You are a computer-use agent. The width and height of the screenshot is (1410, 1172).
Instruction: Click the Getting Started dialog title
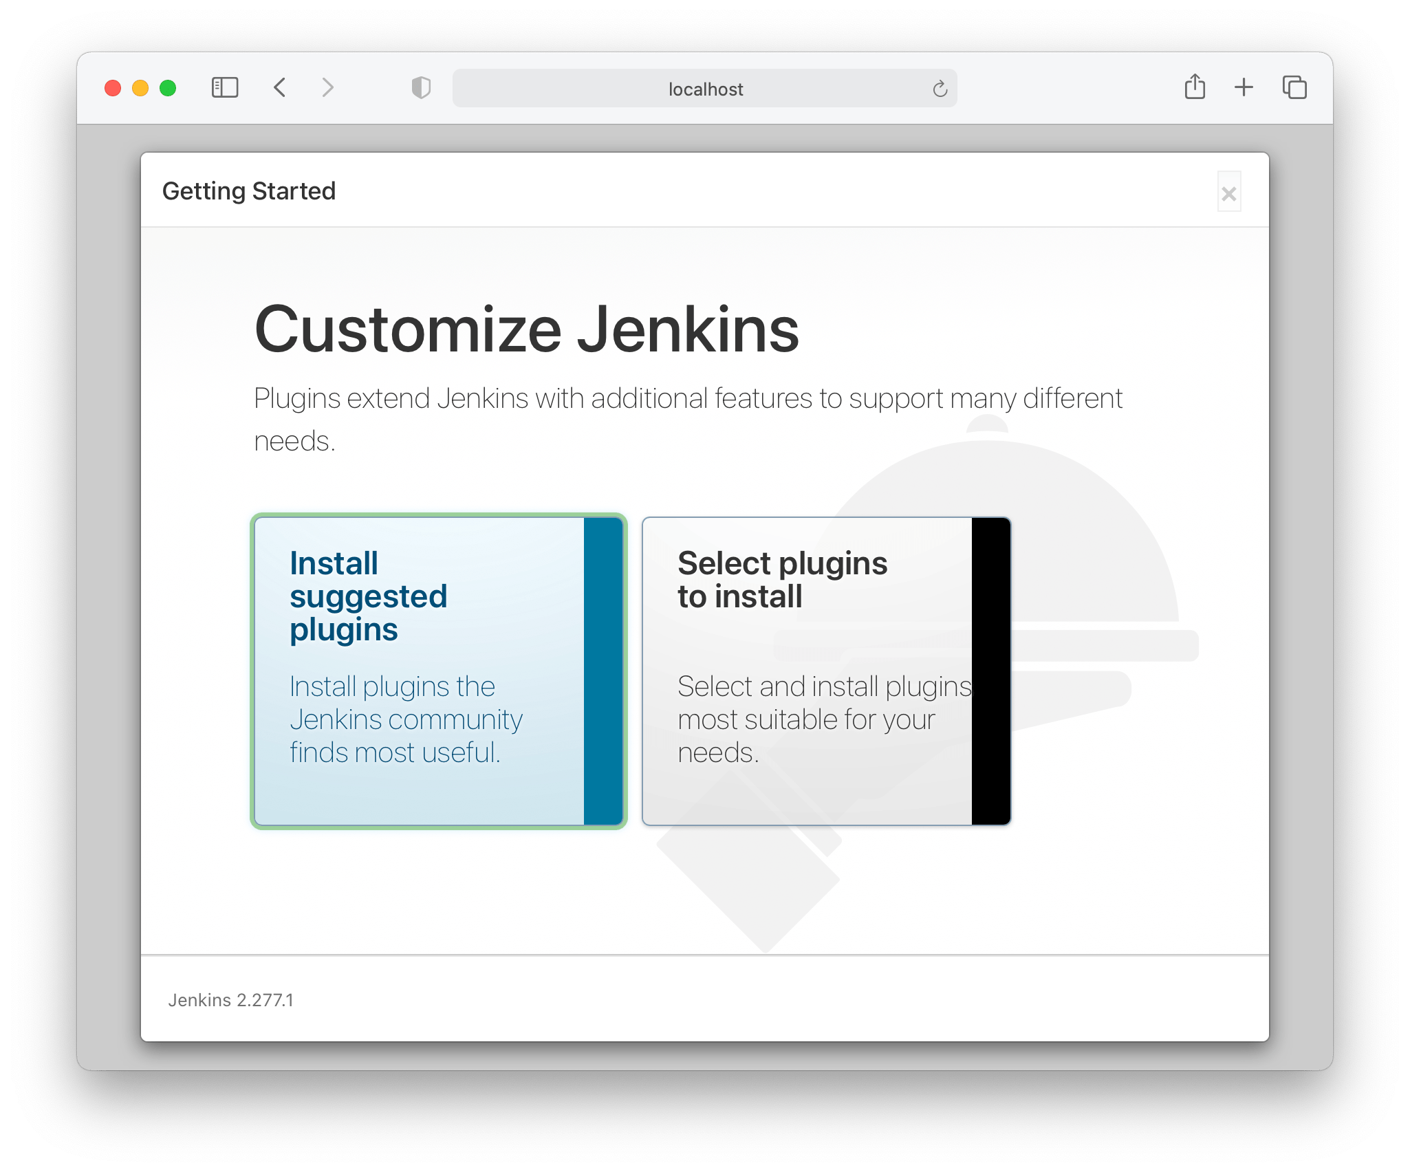(248, 191)
